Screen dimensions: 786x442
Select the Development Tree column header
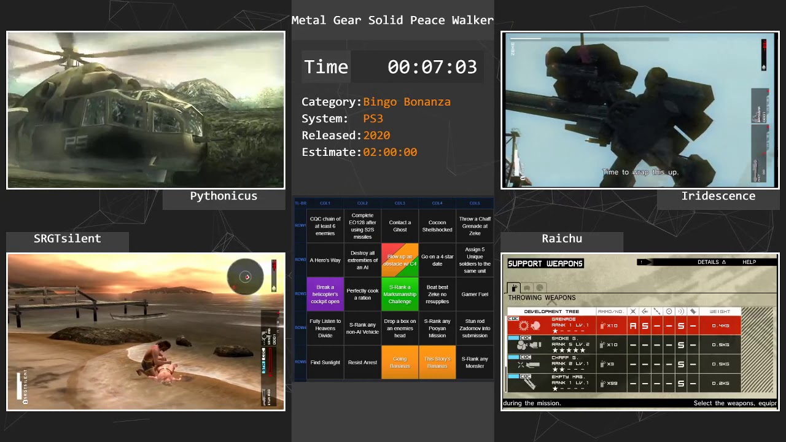tap(551, 311)
